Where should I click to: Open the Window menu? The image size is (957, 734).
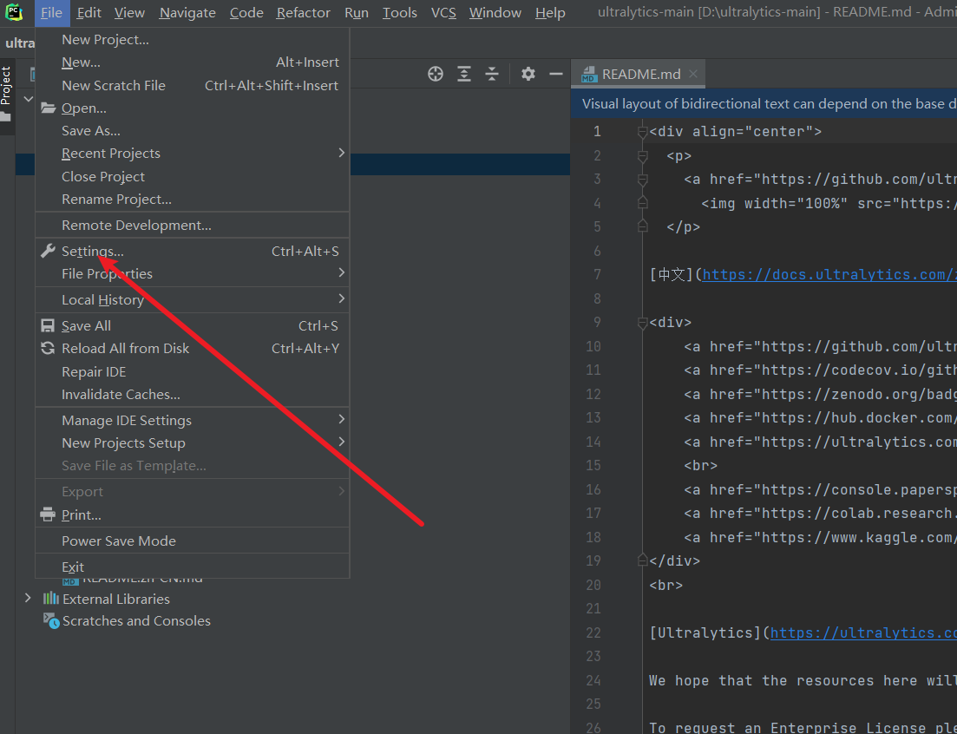(x=495, y=13)
